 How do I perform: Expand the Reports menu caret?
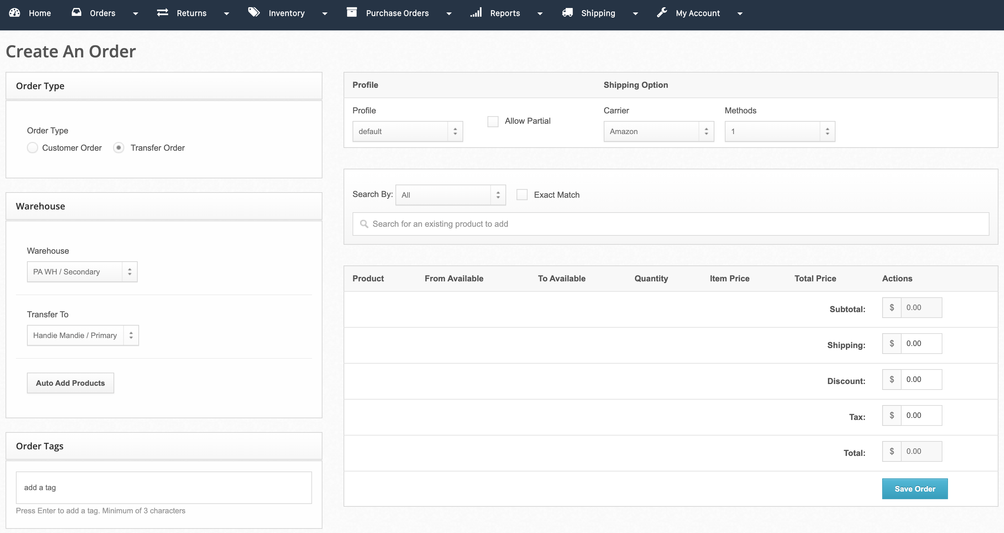pyautogui.click(x=540, y=13)
